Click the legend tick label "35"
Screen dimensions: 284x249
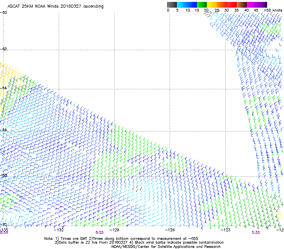tap(236, 10)
